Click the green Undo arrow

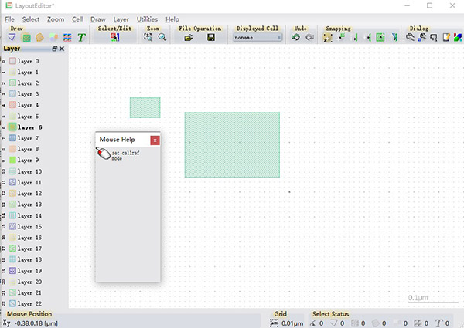[x=295, y=37]
